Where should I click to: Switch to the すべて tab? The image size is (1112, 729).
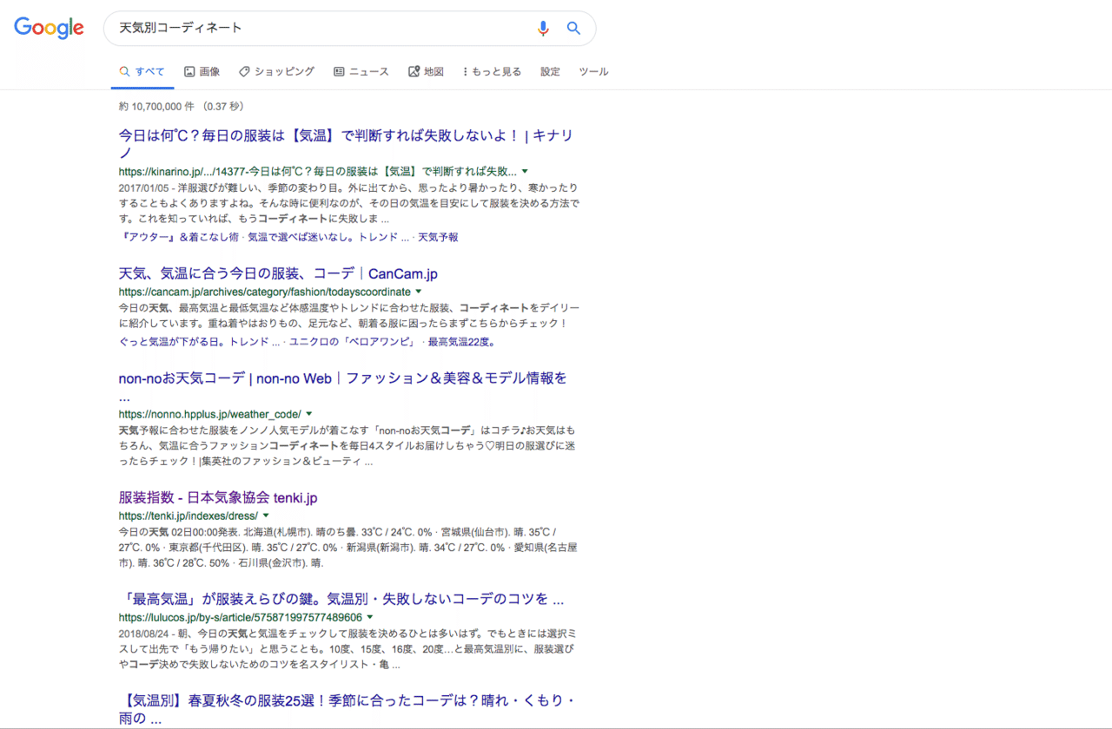click(x=142, y=70)
